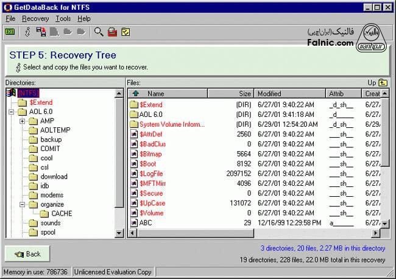Image resolution: width=396 pixels, height=279 pixels.
Task: Click the info toolbar icon
Action: coord(27,32)
